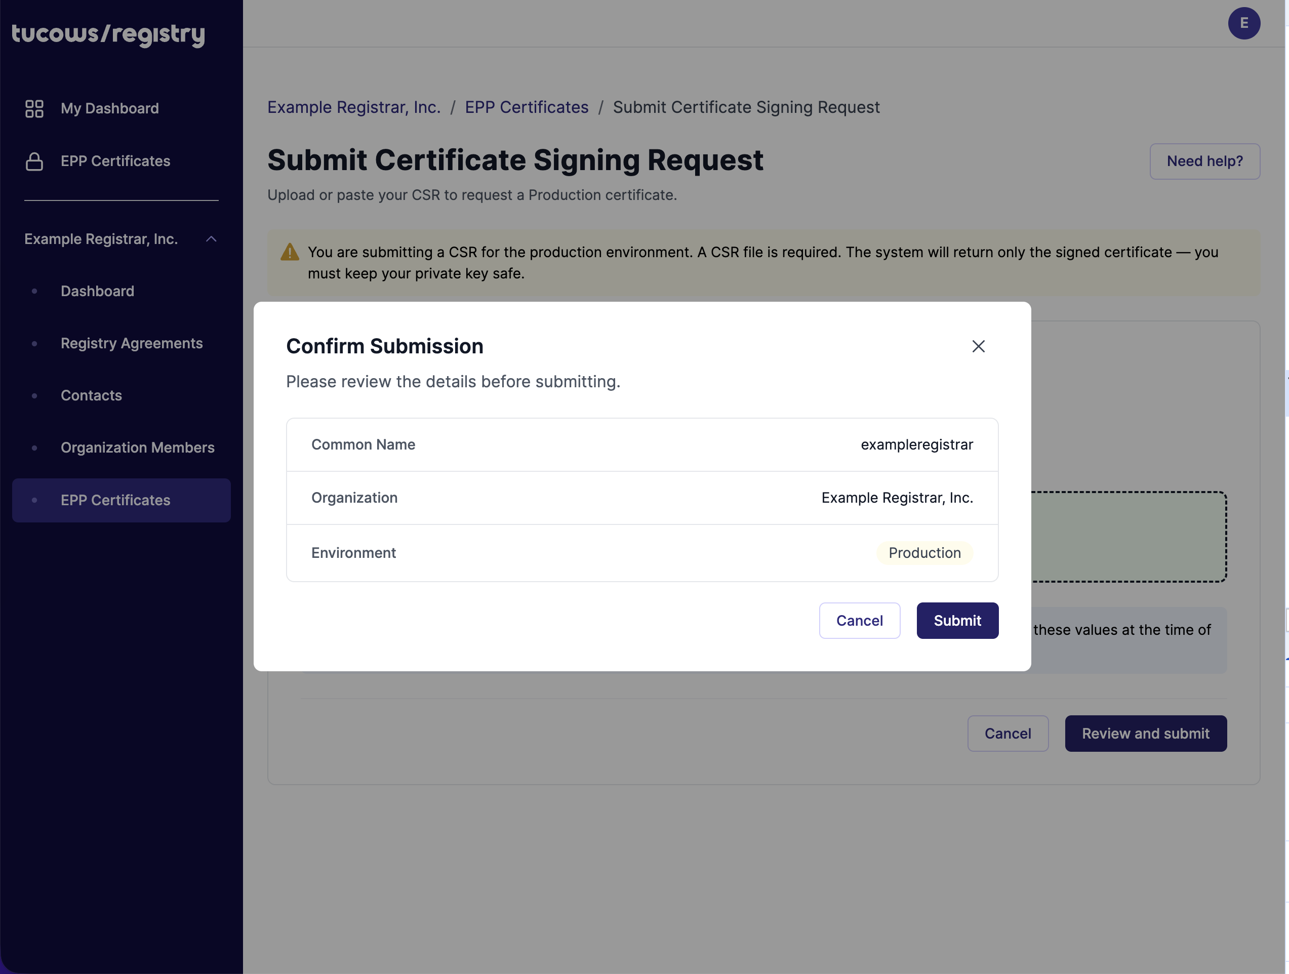Click the Production environment badge

tap(924, 553)
